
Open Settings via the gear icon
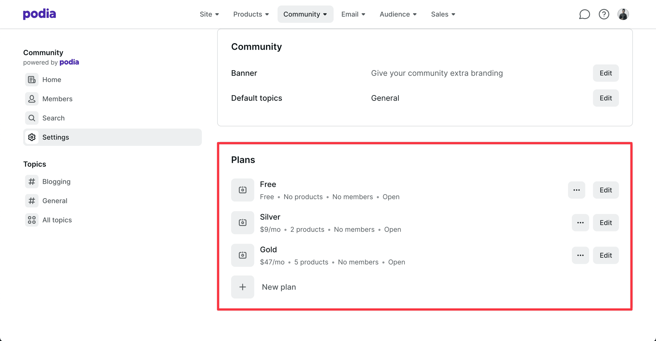point(32,137)
